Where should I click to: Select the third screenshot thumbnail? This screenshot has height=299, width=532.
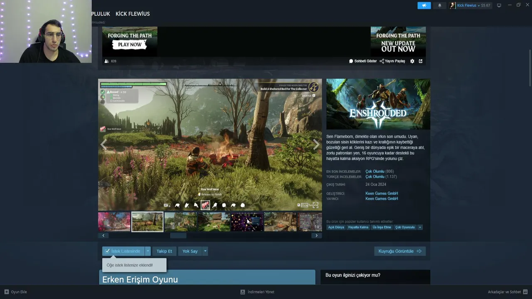click(181, 222)
